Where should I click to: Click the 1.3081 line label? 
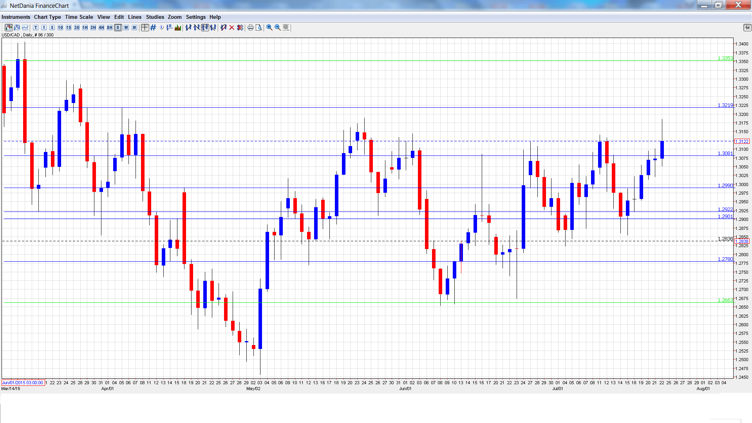(725, 154)
